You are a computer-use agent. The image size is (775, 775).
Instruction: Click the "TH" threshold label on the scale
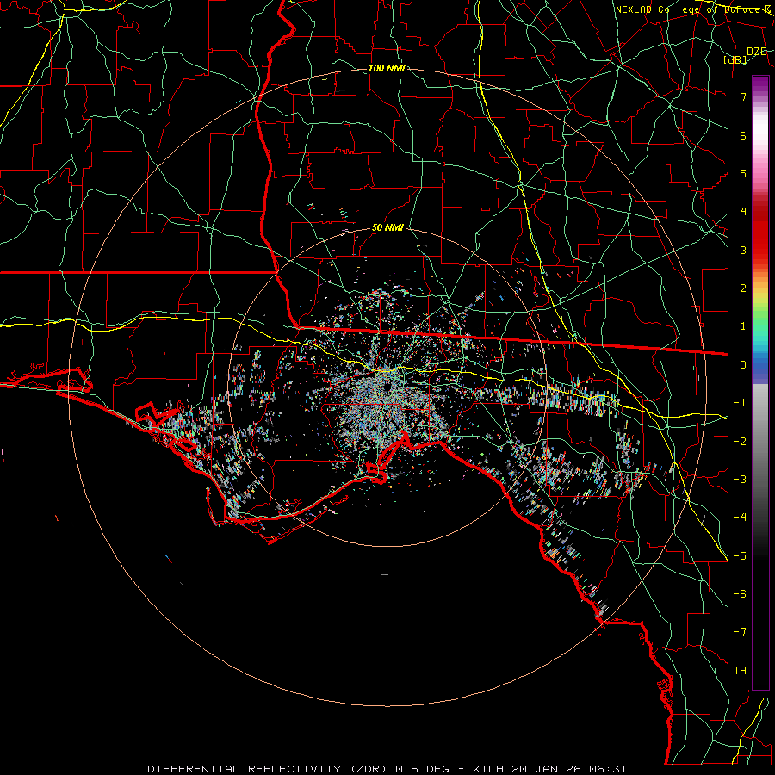point(740,671)
